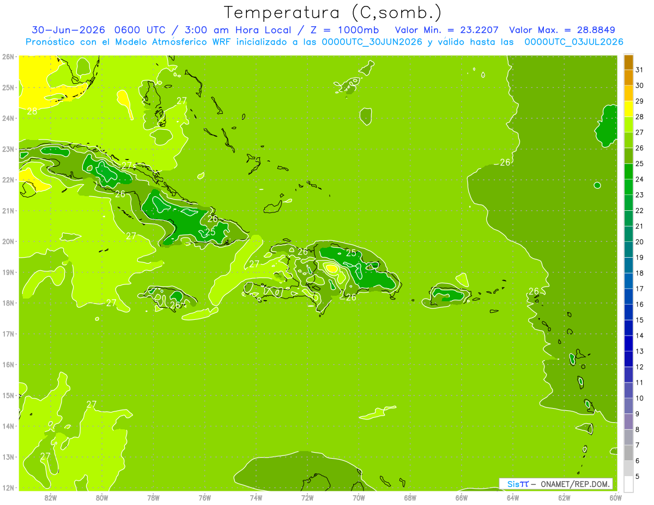Click the "25" contour label over Dominican Republic
This screenshot has height=505, width=654.
352,253
